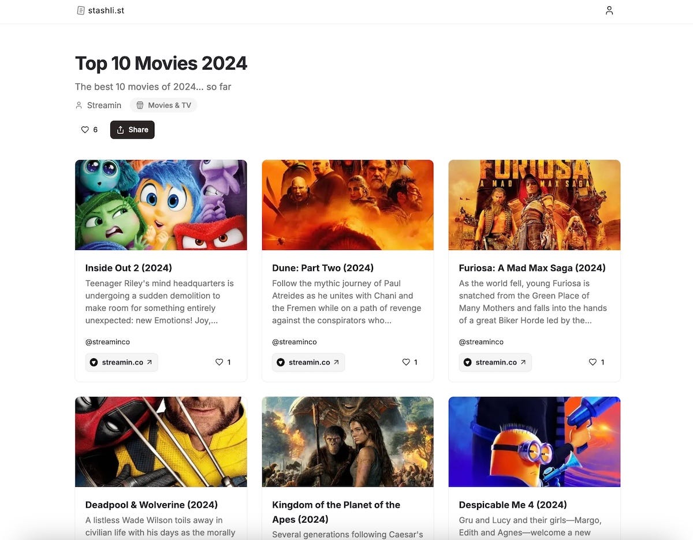This screenshot has height=540, width=693.
Task: Click the Share button
Action: point(132,130)
